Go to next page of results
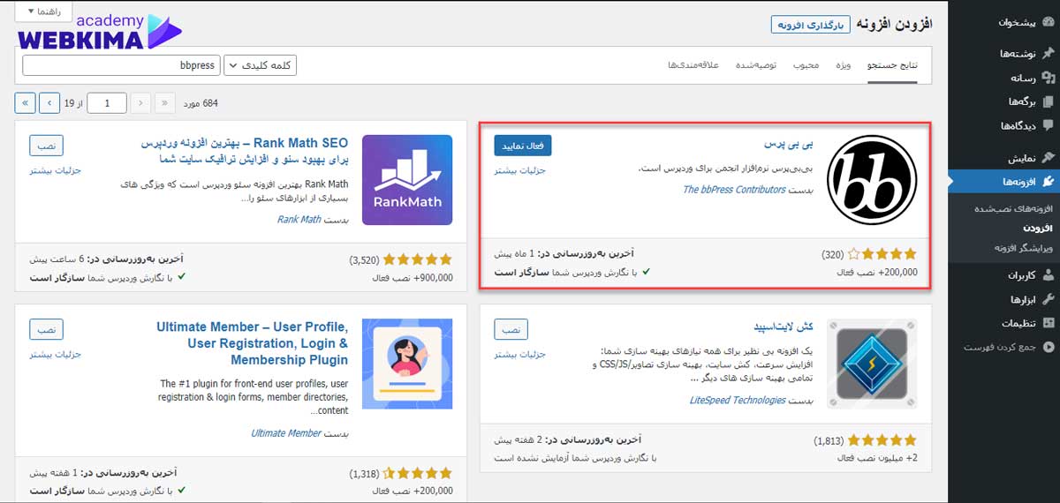1060x503 pixels. coord(50,103)
